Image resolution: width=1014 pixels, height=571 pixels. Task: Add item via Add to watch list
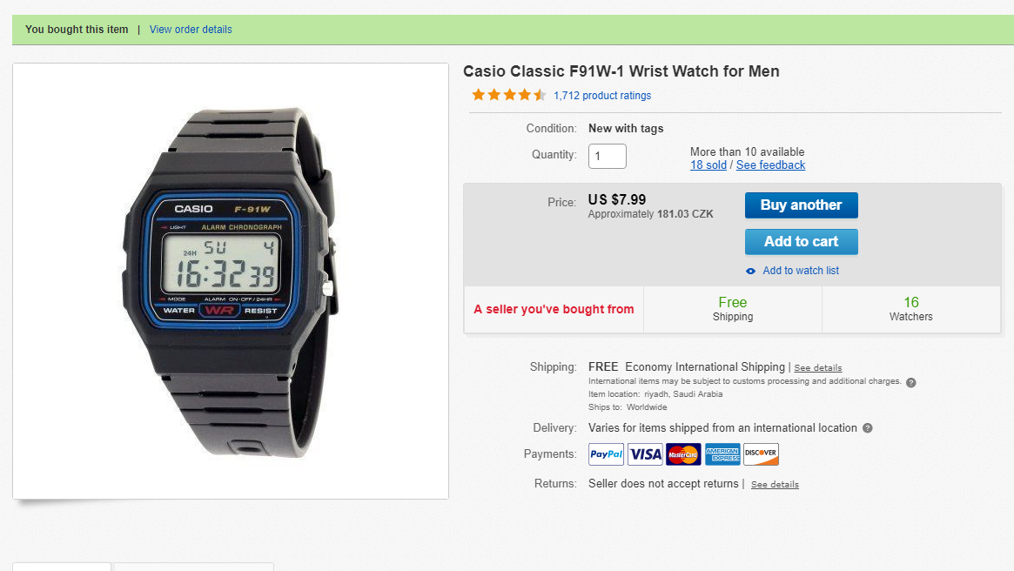point(801,271)
